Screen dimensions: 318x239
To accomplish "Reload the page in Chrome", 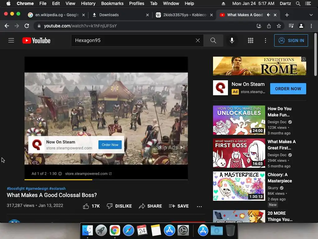I will [27, 26].
